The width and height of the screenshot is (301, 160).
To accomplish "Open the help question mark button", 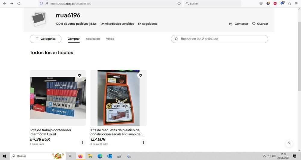I will (289, 143).
